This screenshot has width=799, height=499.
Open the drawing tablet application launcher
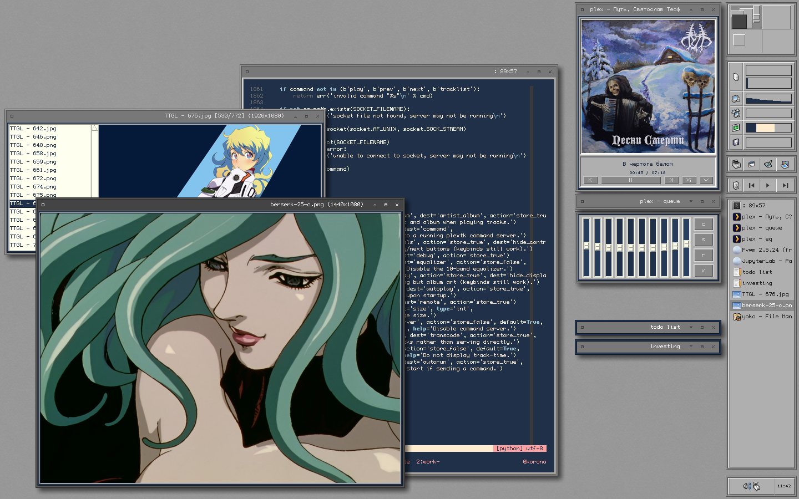click(768, 164)
